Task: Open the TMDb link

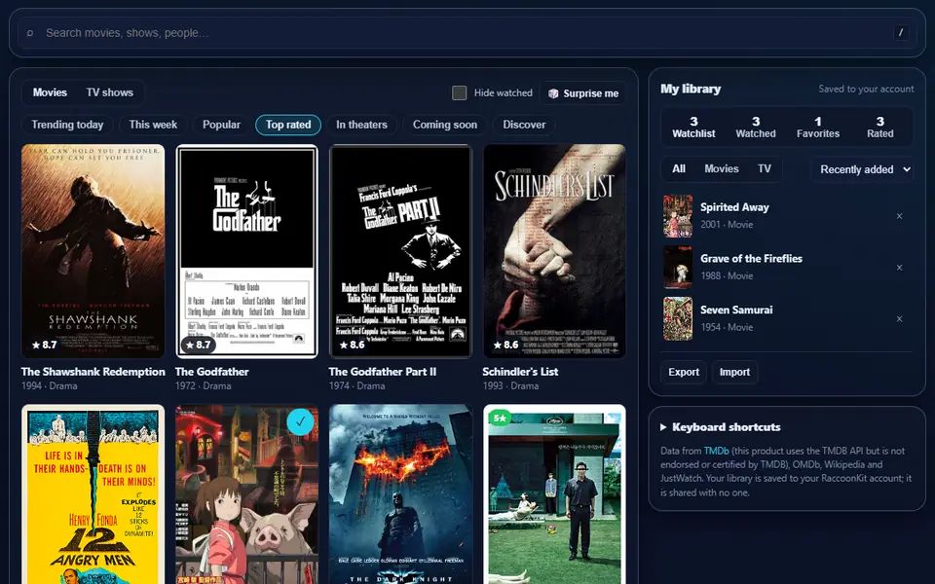Action: pyautogui.click(x=716, y=451)
